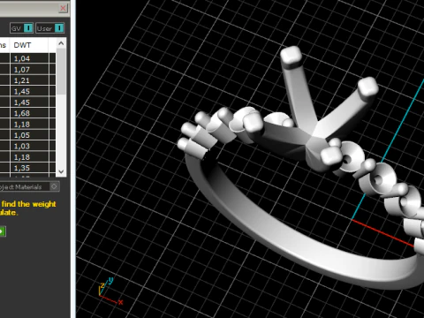424x318 pixels.
Task: Toggle the User switch
Action: pyautogui.click(x=50, y=28)
